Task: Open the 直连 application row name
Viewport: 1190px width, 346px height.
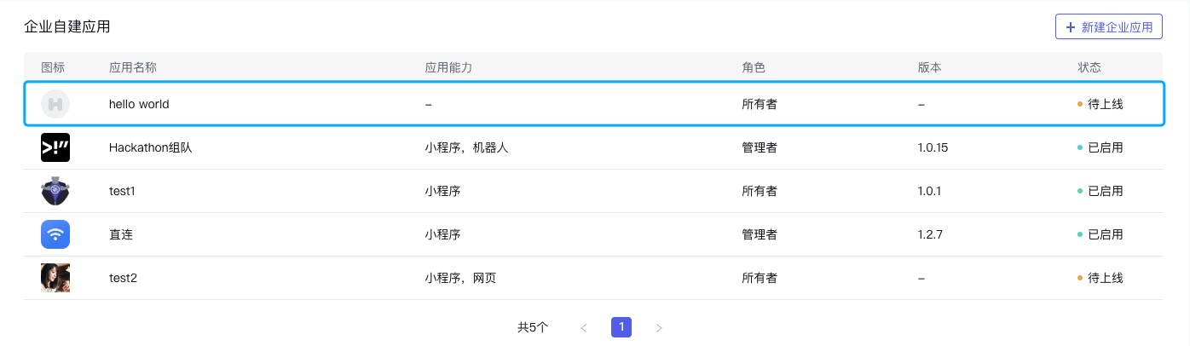Action: (x=121, y=234)
